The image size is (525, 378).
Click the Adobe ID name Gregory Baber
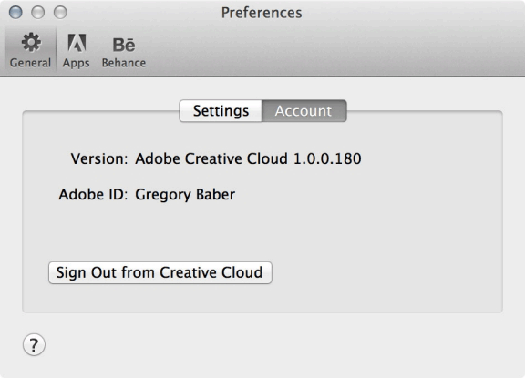tap(185, 195)
